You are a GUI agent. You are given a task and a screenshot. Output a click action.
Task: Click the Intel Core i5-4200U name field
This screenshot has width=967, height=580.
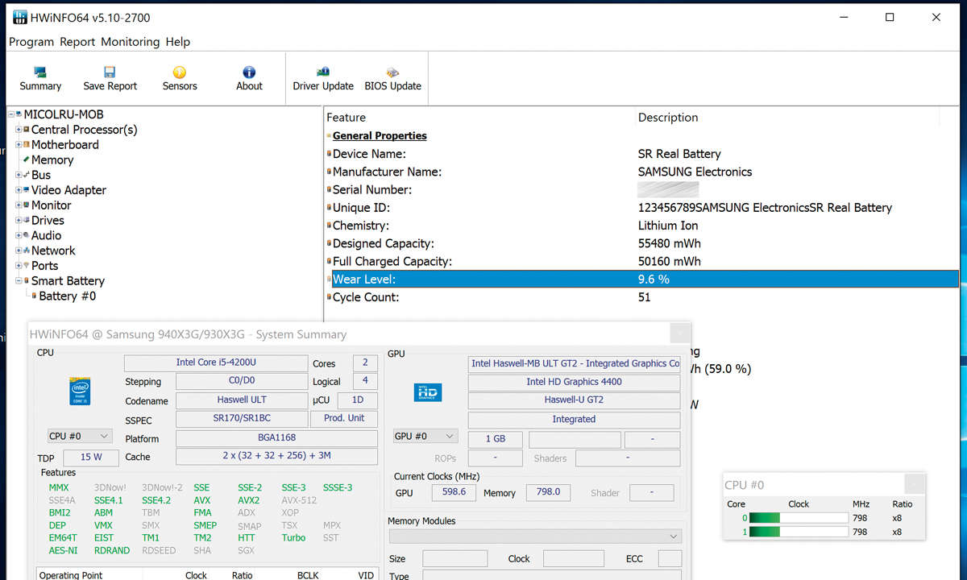(216, 363)
